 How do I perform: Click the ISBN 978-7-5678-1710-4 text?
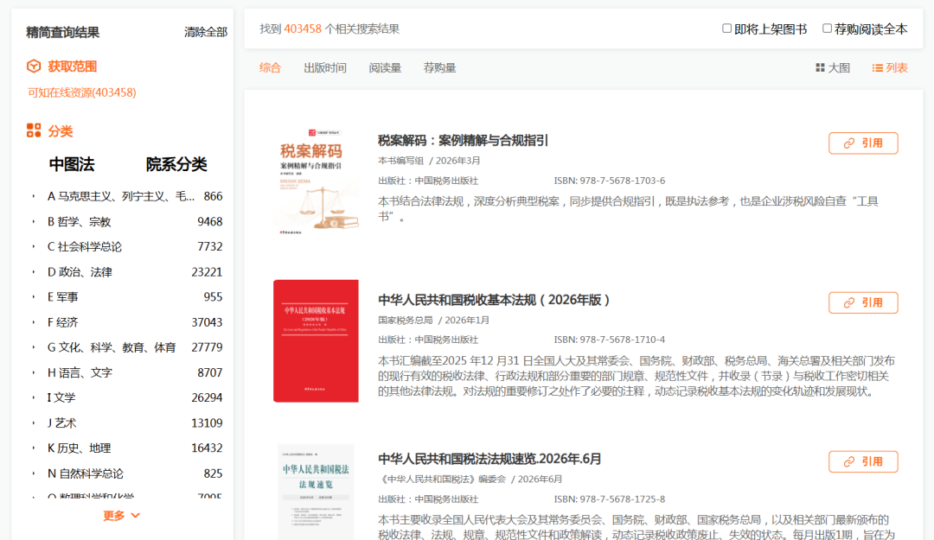(610, 340)
